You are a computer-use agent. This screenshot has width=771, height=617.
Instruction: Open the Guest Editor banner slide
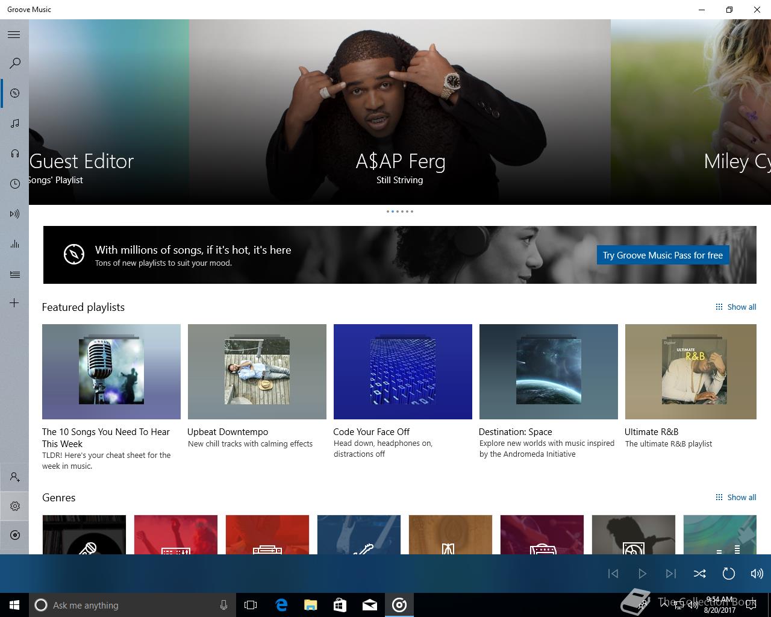pos(109,112)
